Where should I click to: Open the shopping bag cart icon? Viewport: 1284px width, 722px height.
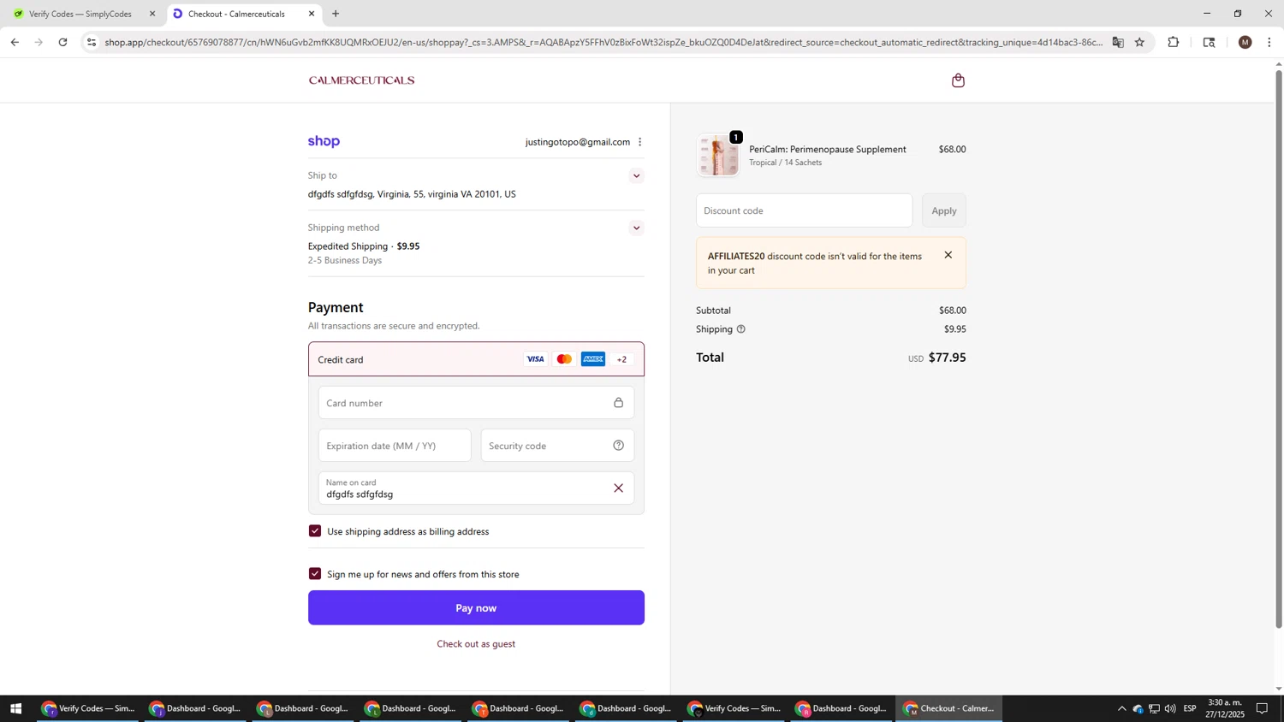click(x=958, y=80)
